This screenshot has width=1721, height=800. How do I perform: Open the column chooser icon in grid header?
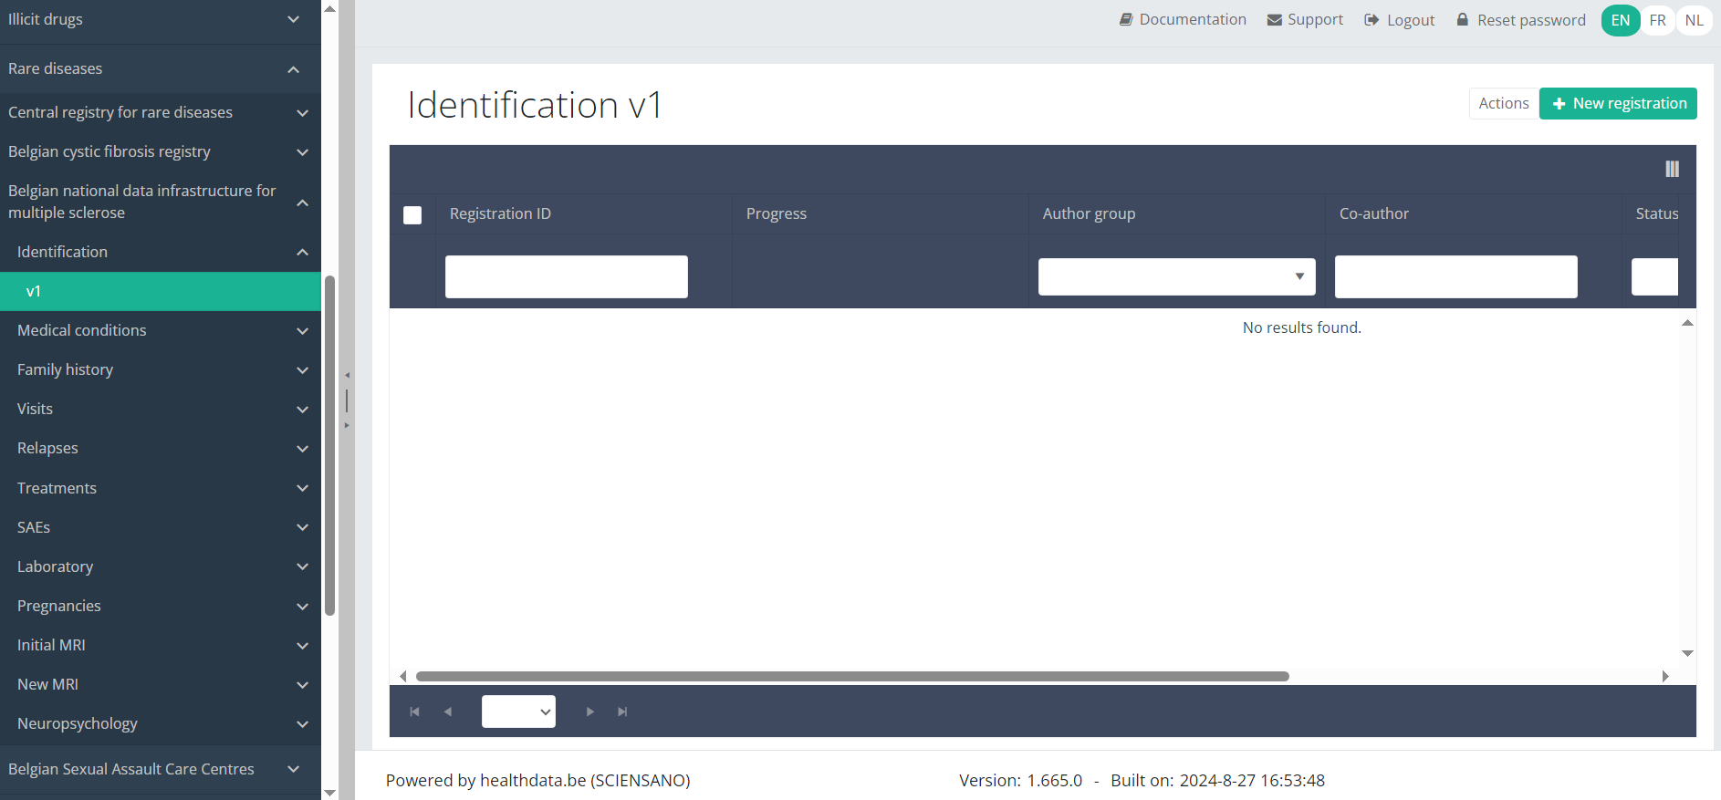1672,169
